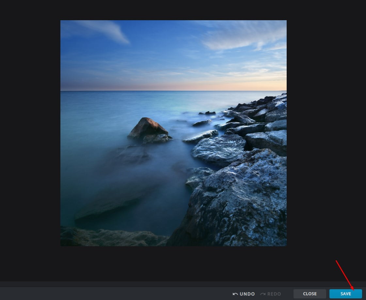Click the Redo curved arrow icon
The width and height of the screenshot is (366, 300).
pyautogui.click(x=263, y=294)
